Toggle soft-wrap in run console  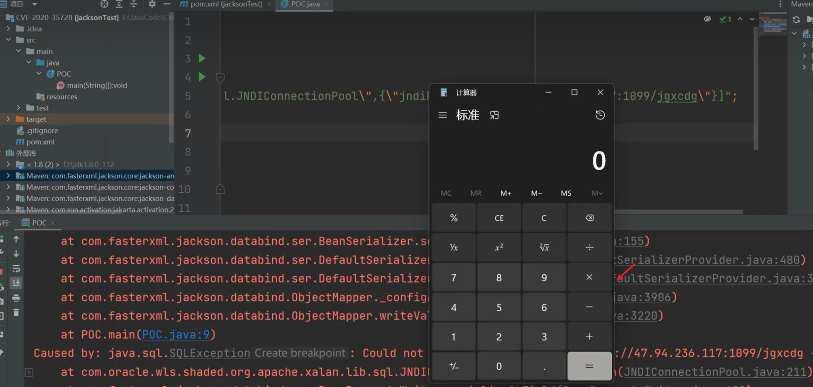pos(16,269)
